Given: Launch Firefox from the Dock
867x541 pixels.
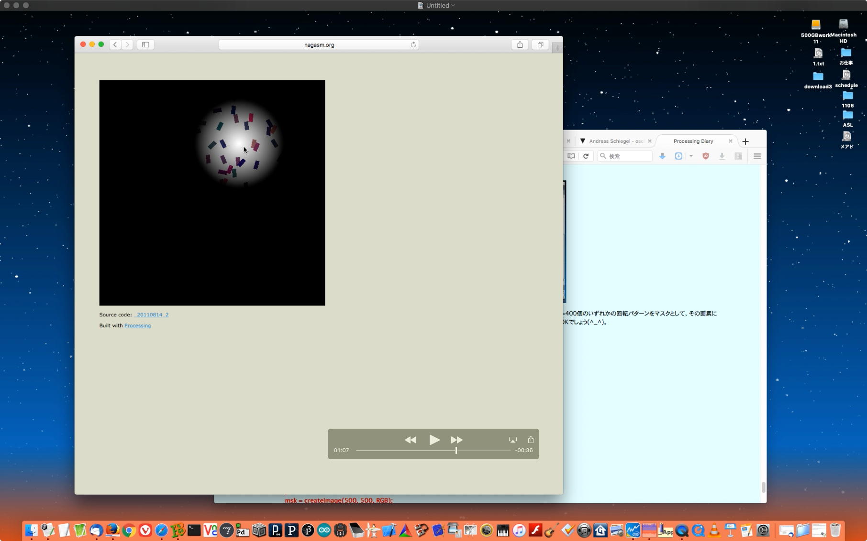Looking at the screenshot, I should (x=112, y=530).
